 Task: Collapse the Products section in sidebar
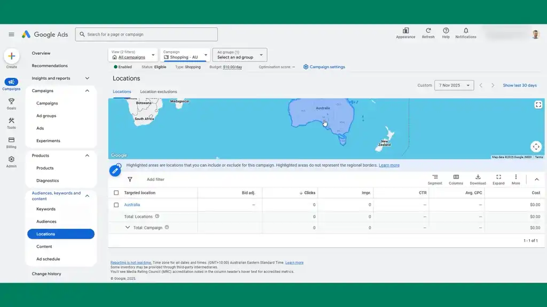87,156
